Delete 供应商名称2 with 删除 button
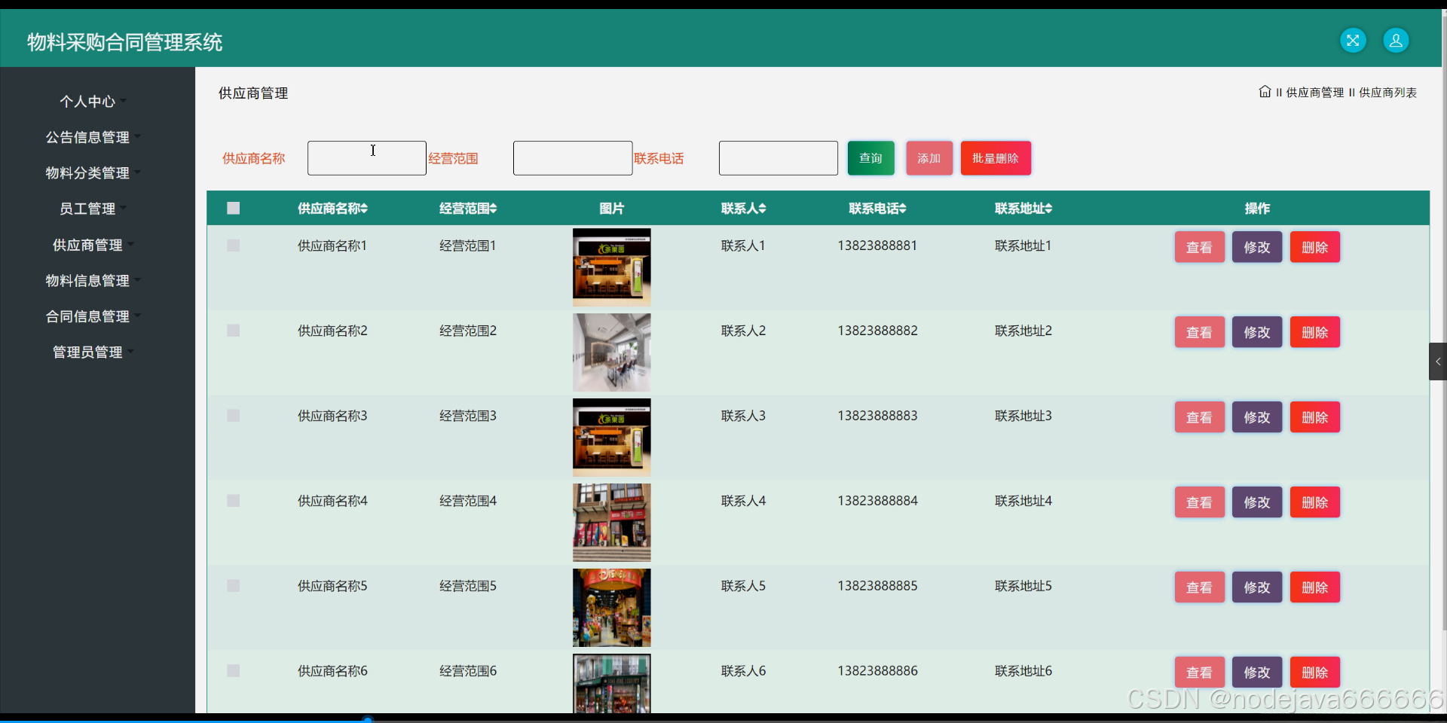This screenshot has width=1447, height=723. pyautogui.click(x=1315, y=332)
